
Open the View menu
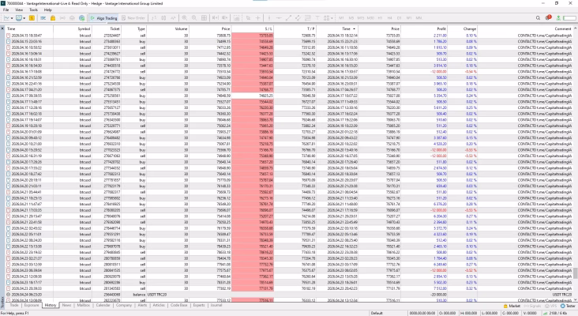(x=19, y=10)
